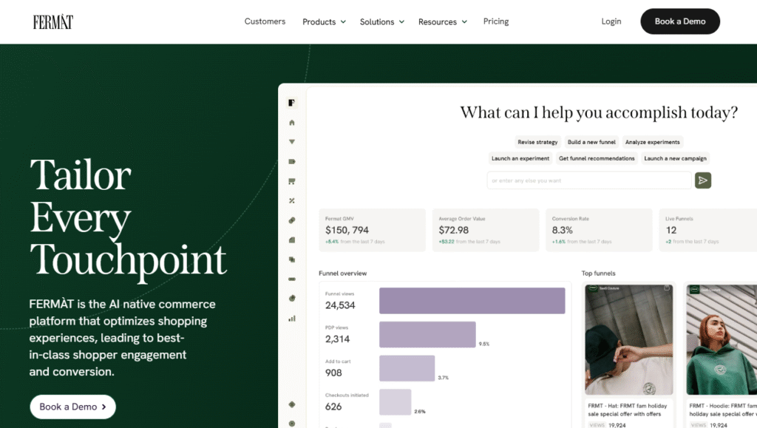
Task: Choose the Get funnel recommendations chip
Action: 597,158
